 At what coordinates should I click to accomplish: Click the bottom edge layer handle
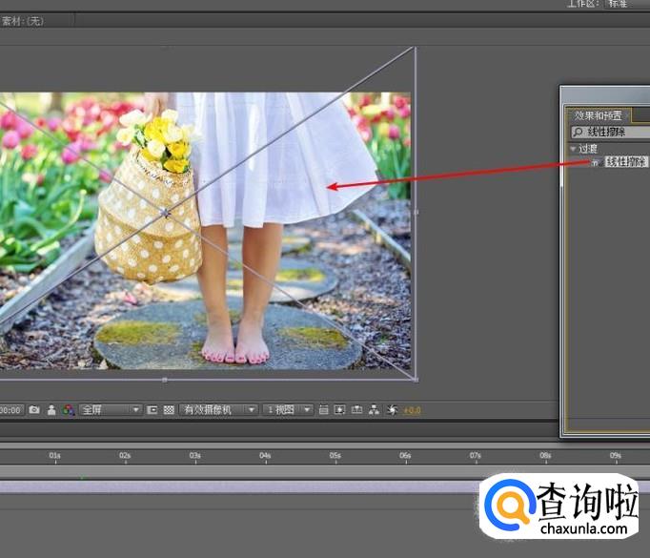pyautogui.click(x=165, y=380)
